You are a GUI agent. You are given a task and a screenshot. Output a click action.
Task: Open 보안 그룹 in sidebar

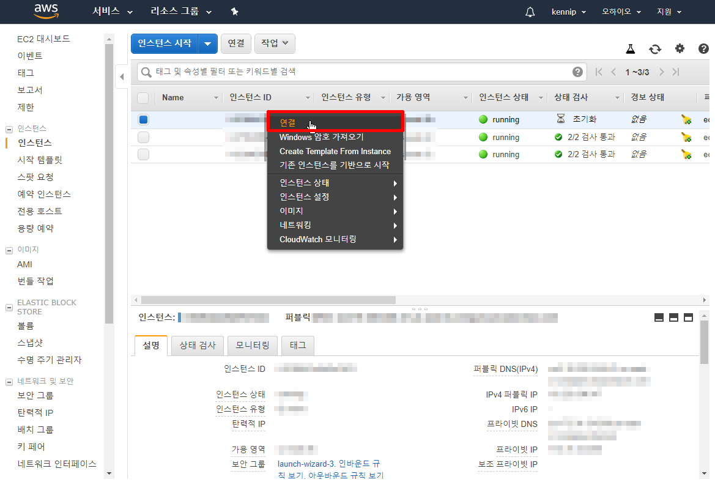[x=35, y=395]
